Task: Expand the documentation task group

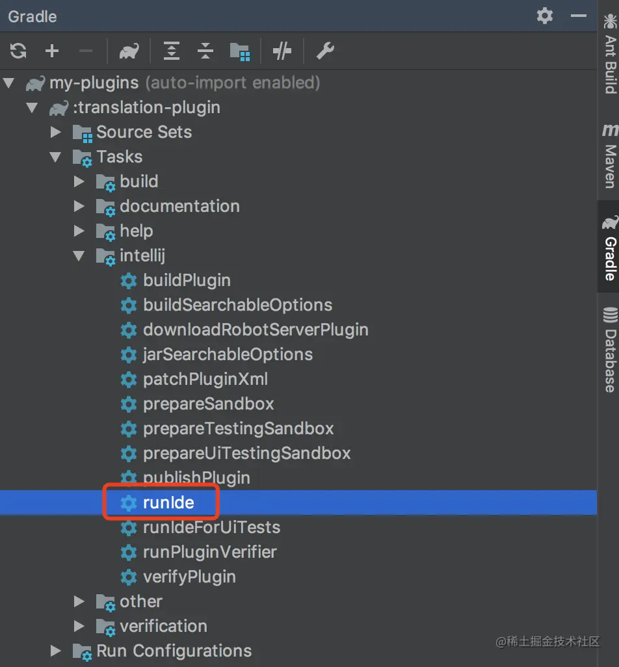Action: pos(79,206)
